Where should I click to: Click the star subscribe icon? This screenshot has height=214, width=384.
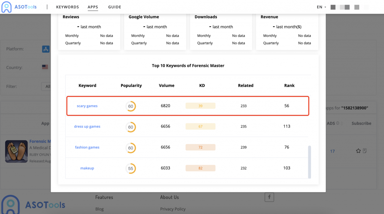[358, 151]
